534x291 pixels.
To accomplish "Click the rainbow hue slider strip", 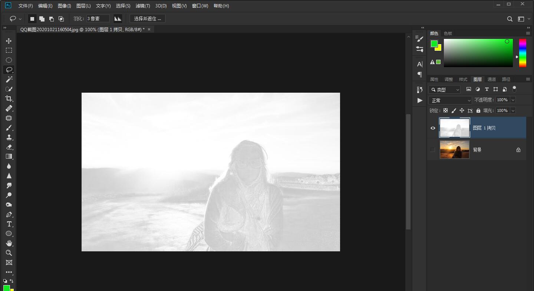I will [x=523, y=53].
